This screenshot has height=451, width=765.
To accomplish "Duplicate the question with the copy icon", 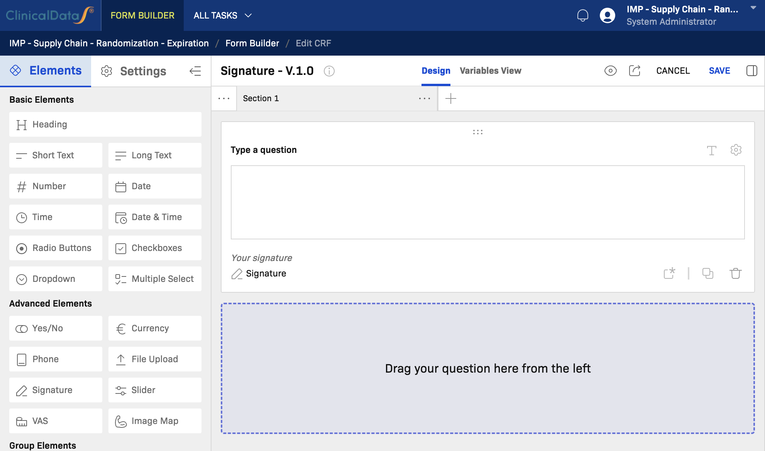I will (708, 273).
